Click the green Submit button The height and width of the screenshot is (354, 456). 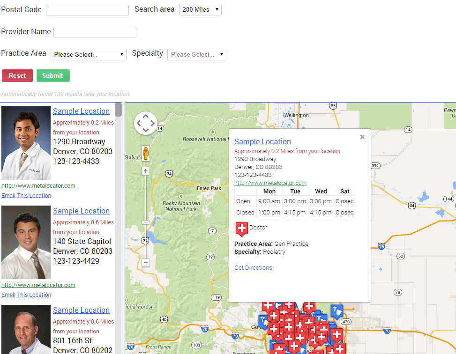[x=53, y=75]
